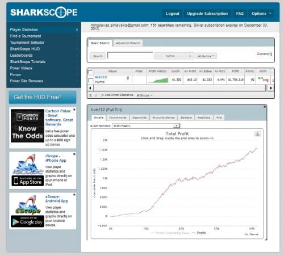
Task: Click the aScope shark logo image
Action: pyautogui.click(x=28, y=205)
